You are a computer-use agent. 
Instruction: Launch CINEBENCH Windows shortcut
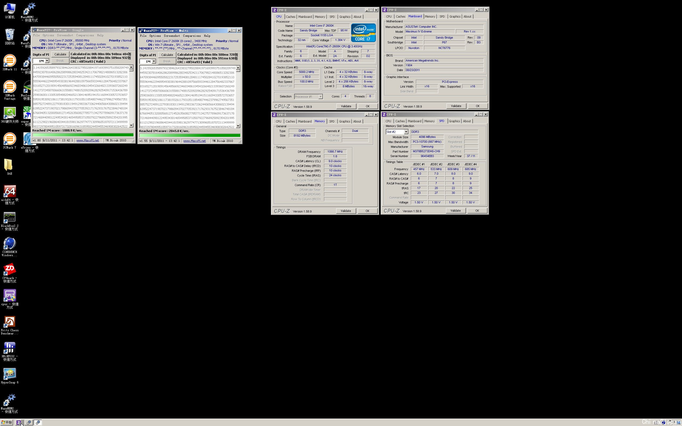click(10, 247)
